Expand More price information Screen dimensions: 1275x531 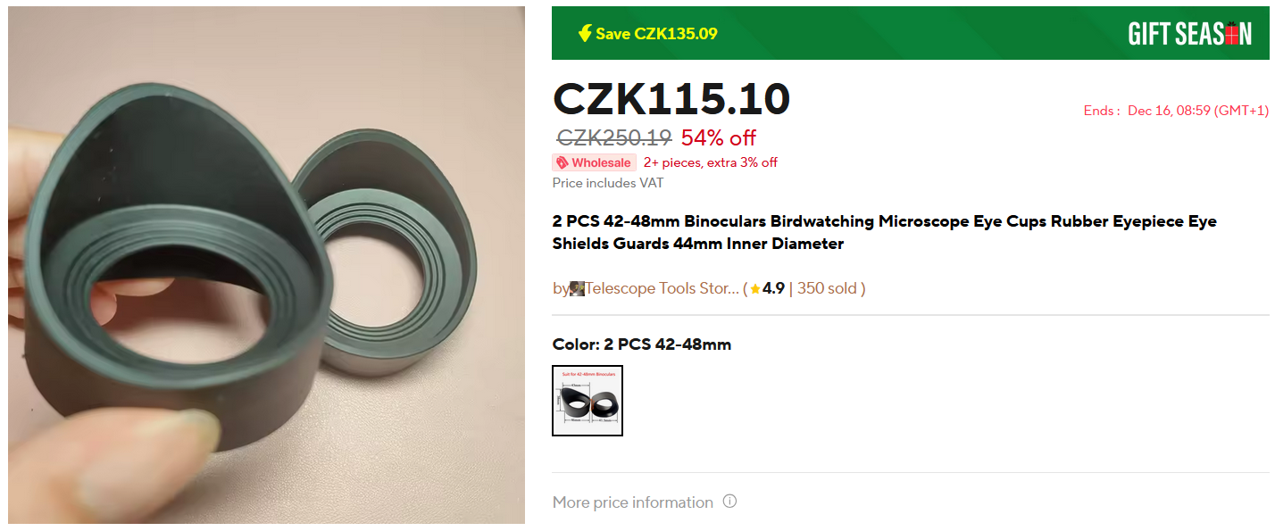pos(633,502)
